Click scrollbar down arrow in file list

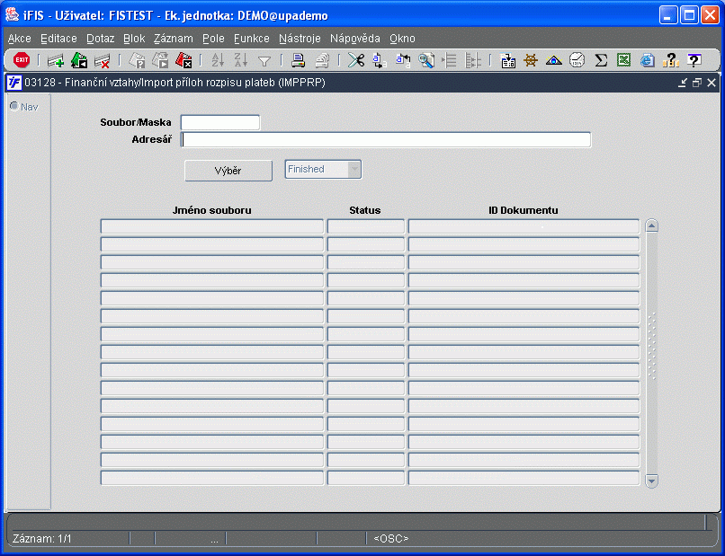click(651, 481)
